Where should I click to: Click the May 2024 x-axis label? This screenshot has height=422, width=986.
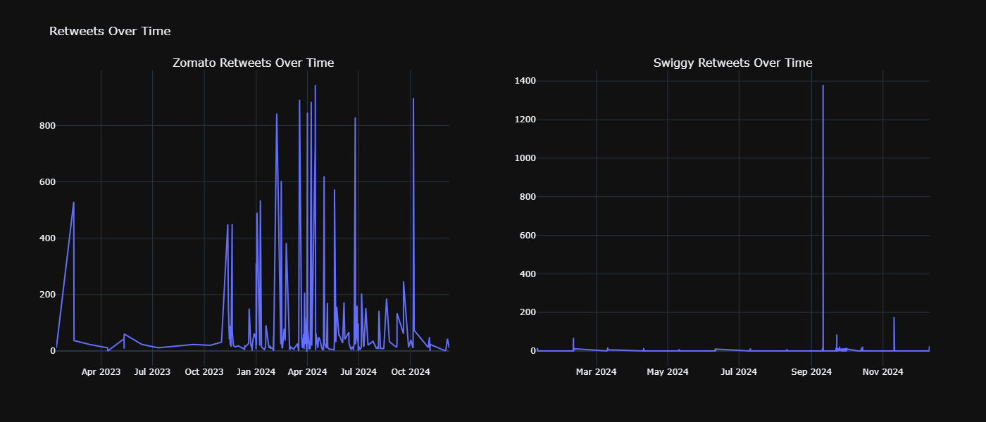tap(667, 371)
